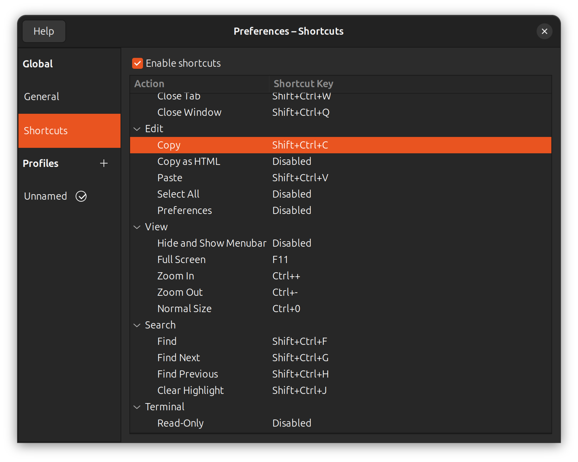Screen dimensions: 578x462
Task: Select the Preferences action row
Action: point(340,211)
